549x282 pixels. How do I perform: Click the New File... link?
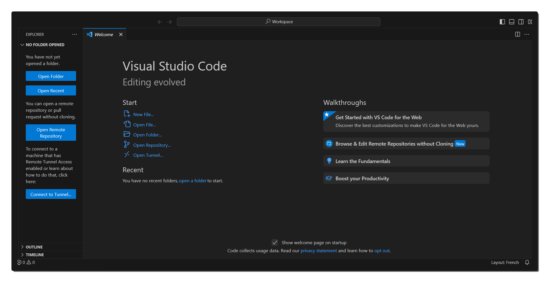[x=143, y=115]
